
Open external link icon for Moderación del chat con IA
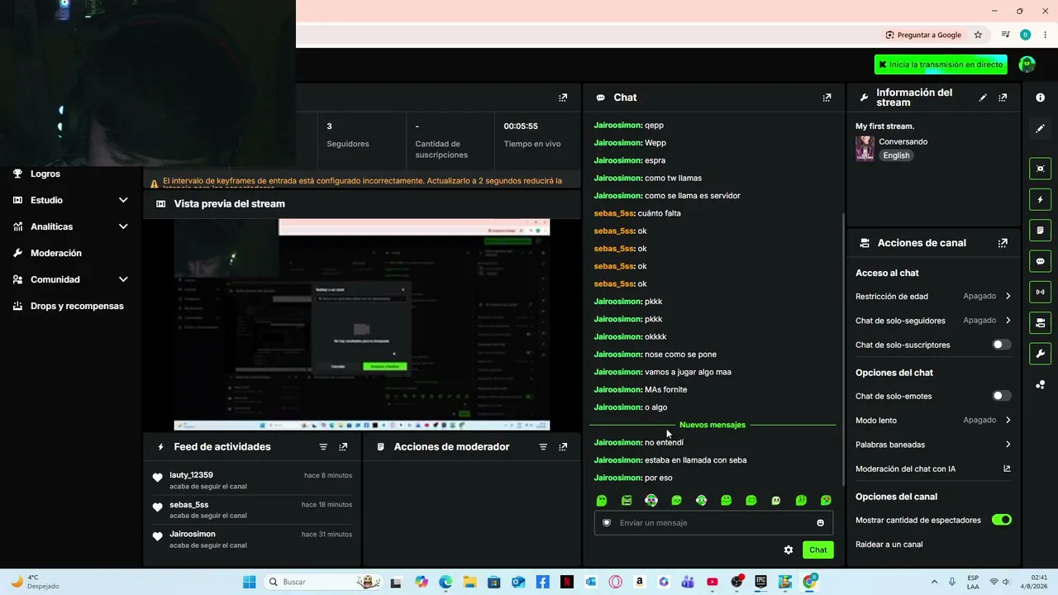pyautogui.click(x=1007, y=469)
